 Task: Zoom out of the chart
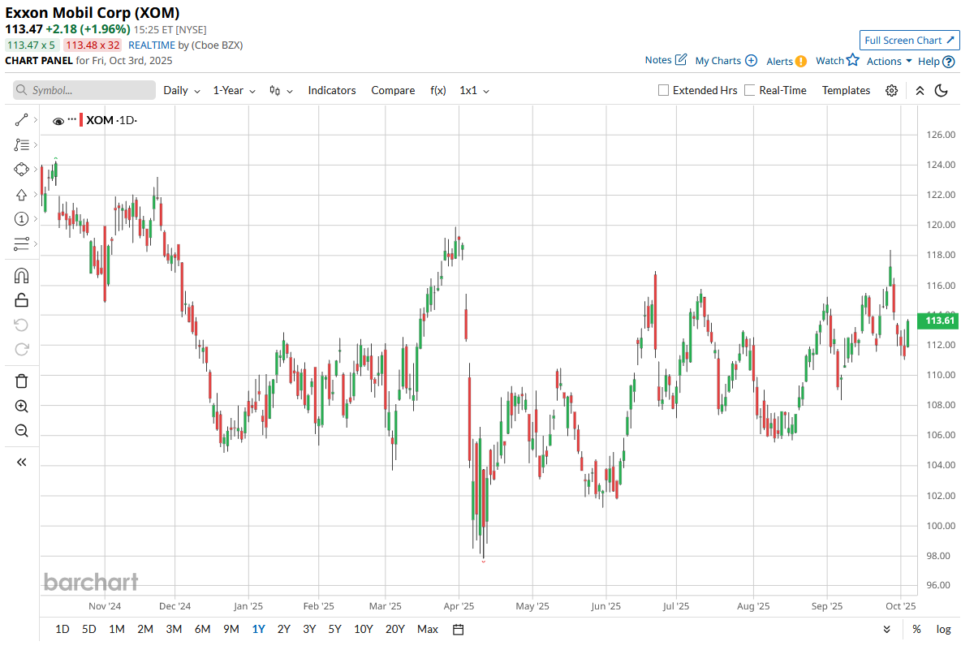22,430
